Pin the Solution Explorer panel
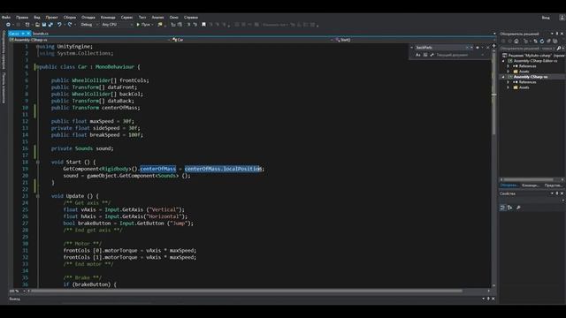This screenshot has width=566, height=318. point(557,34)
